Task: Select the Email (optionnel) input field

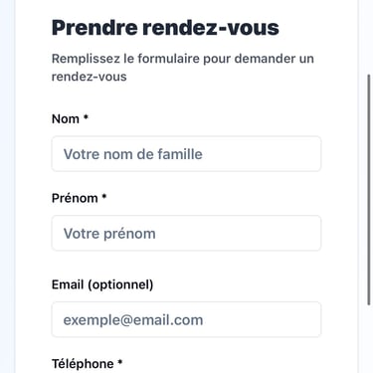Action: (x=186, y=319)
